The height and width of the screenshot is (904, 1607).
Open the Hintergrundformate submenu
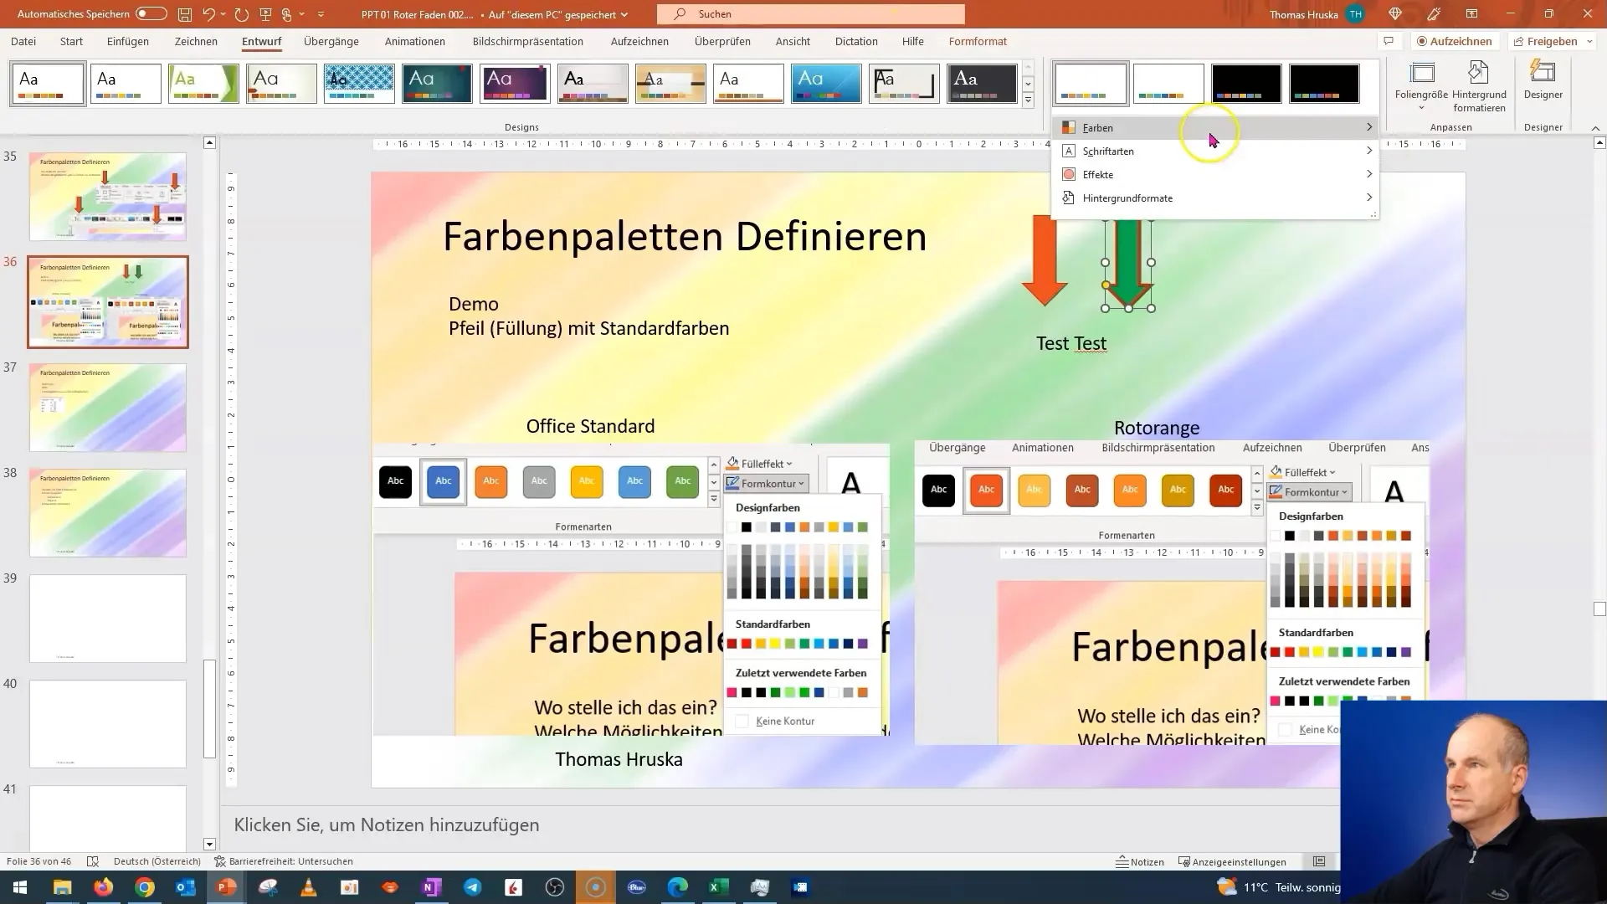(1214, 198)
